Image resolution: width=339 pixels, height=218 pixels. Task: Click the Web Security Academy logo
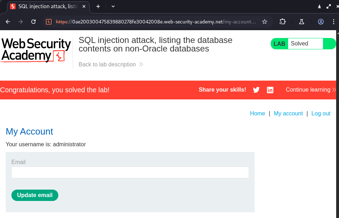point(36,50)
